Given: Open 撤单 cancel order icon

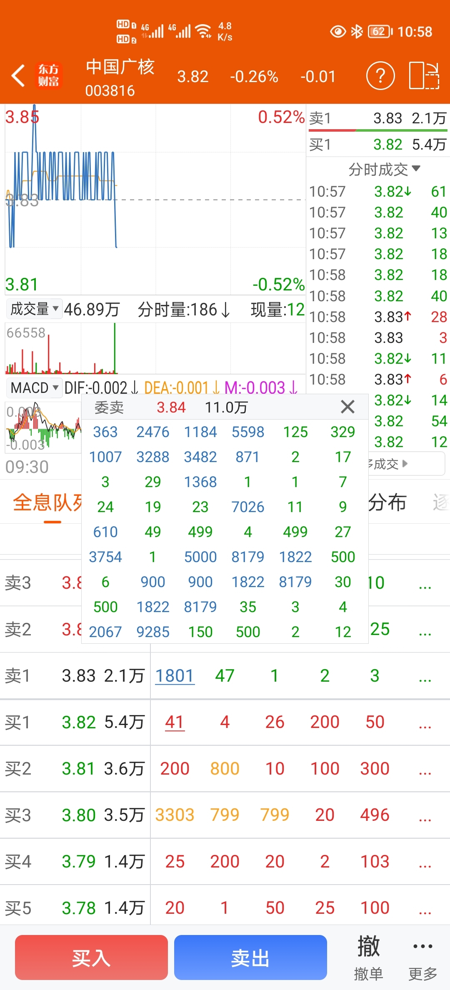Looking at the screenshot, I should 368,957.
